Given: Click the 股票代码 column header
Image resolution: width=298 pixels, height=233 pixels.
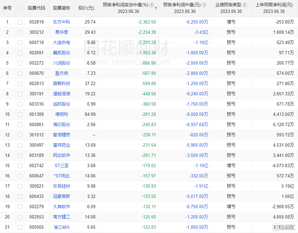Looking at the screenshot, I should 36,8.
